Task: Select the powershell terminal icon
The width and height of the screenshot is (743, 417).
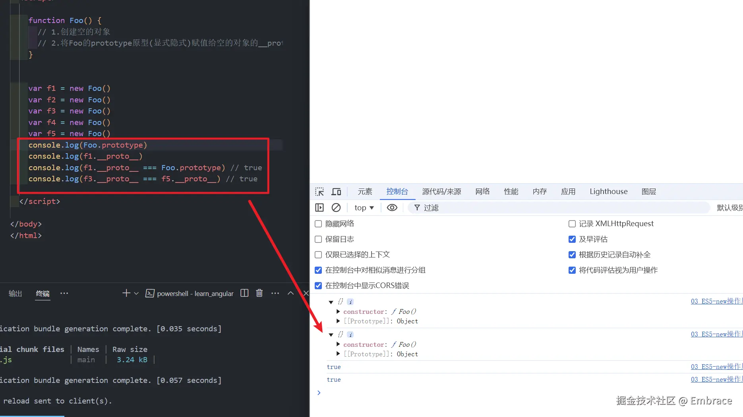Action: coord(150,293)
